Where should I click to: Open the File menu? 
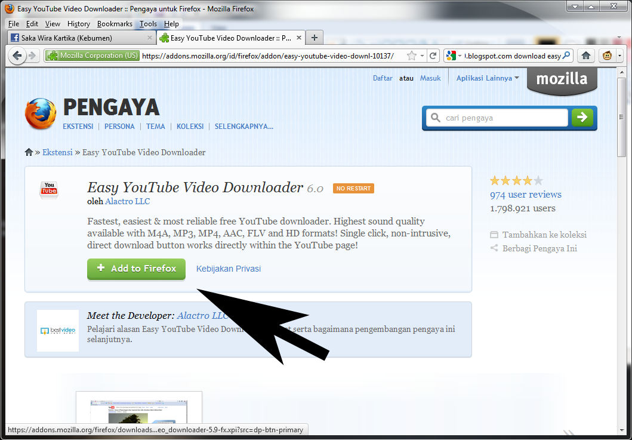click(13, 24)
